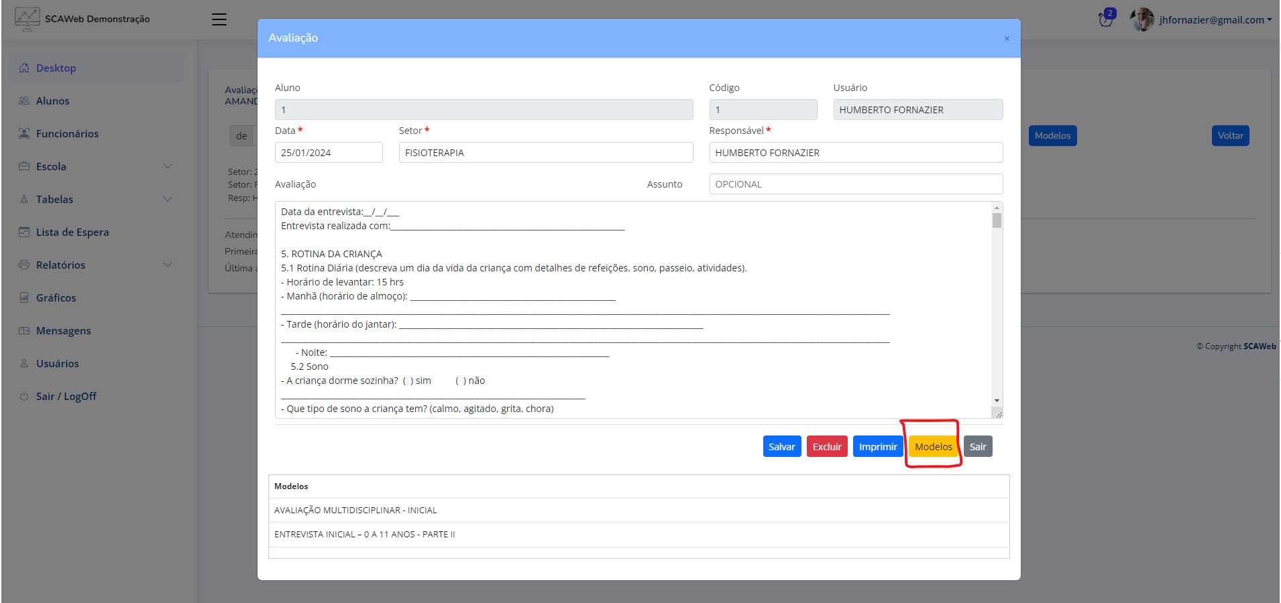Click the Imprimir button

point(877,446)
